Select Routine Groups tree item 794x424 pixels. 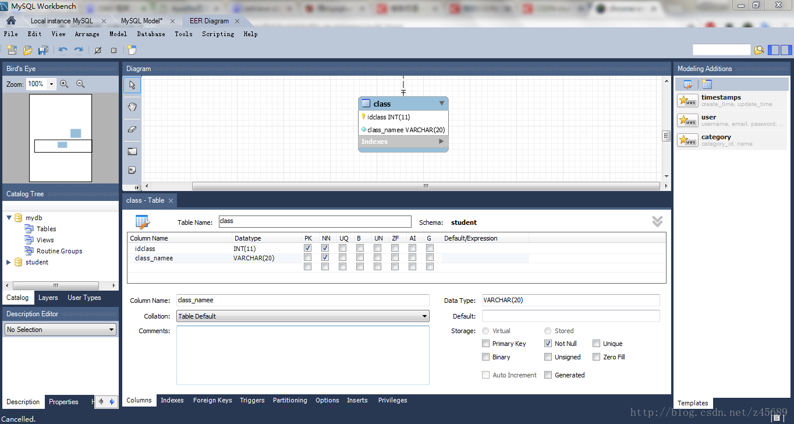(59, 251)
